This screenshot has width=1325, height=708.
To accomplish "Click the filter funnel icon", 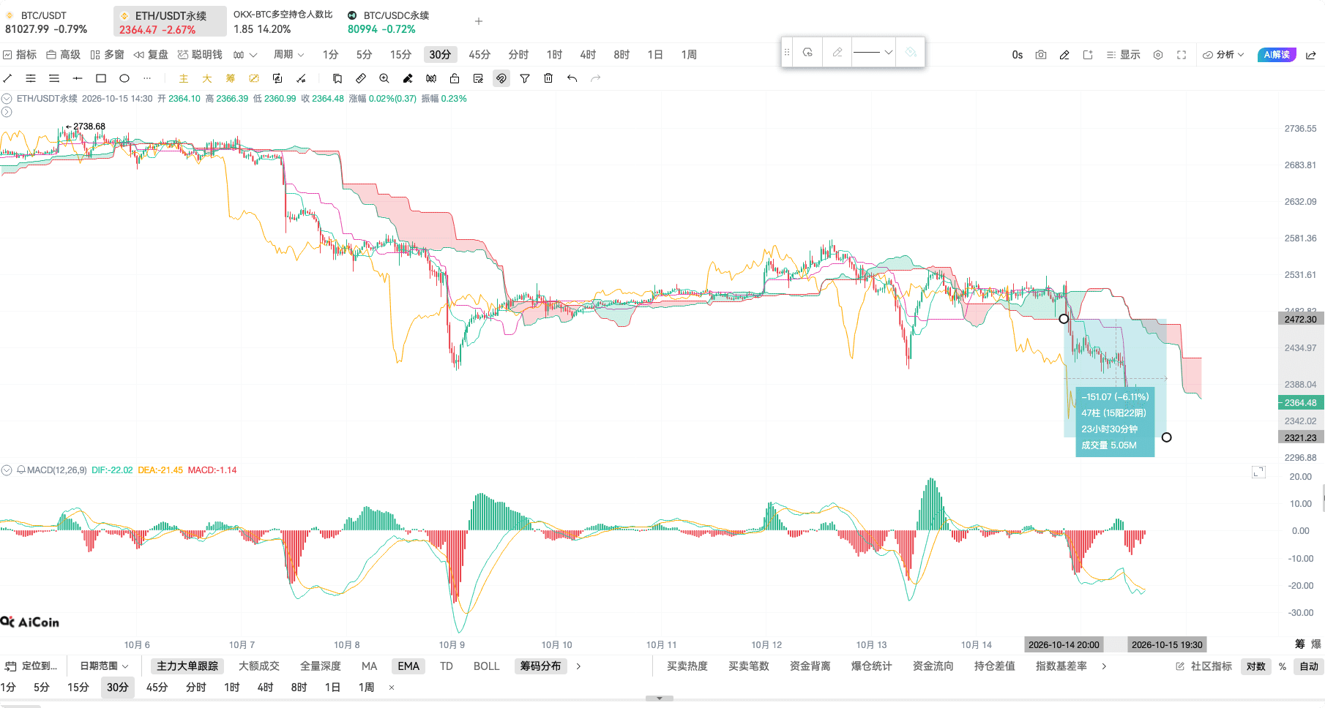I will [525, 78].
